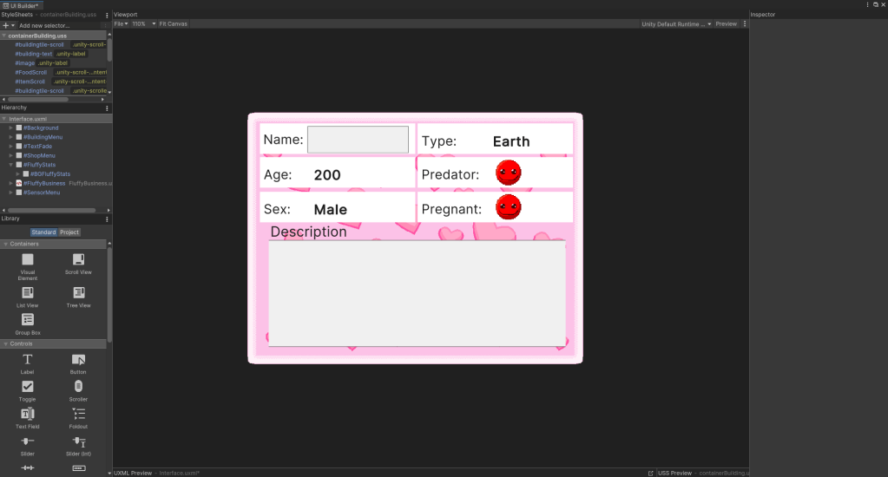Toggle the Preview button
Image resolution: width=888 pixels, height=477 pixels.
click(726, 23)
